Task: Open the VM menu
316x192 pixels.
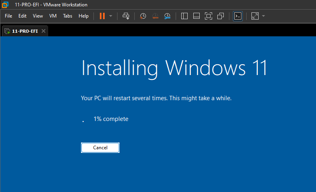Action: [53, 16]
